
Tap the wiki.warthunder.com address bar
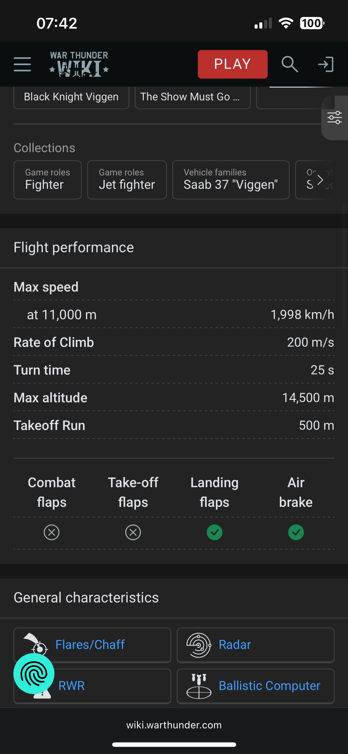(x=174, y=725)
